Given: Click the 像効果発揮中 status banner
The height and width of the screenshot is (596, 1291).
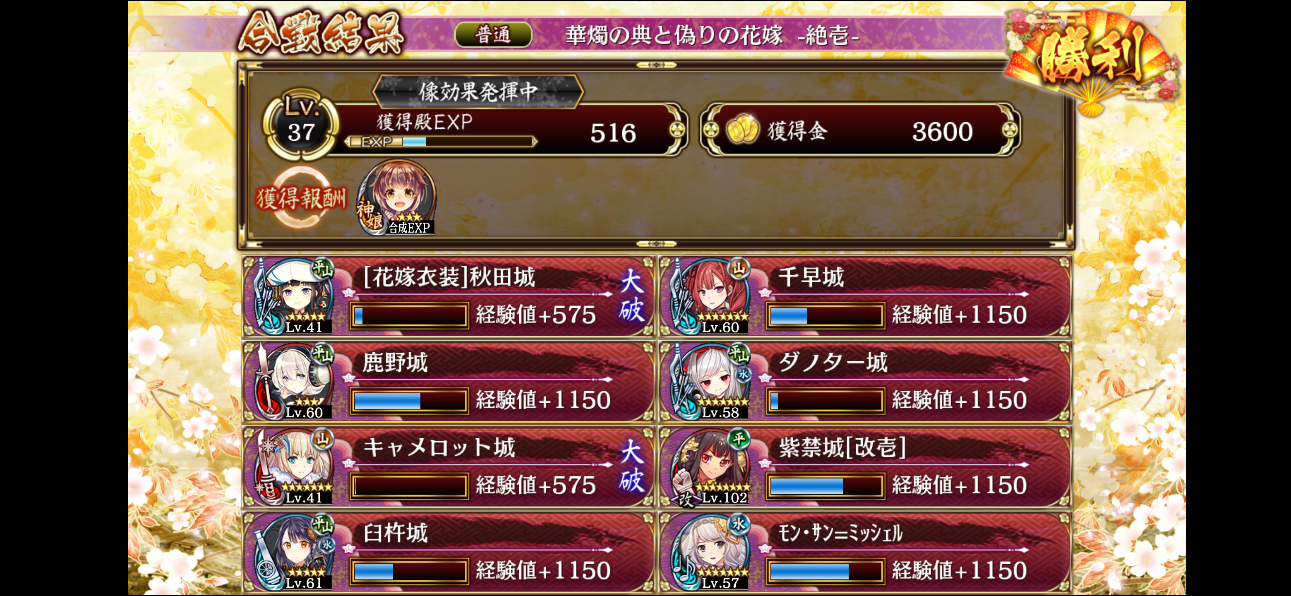Looking at the screenshot, I should coord(478,92).
